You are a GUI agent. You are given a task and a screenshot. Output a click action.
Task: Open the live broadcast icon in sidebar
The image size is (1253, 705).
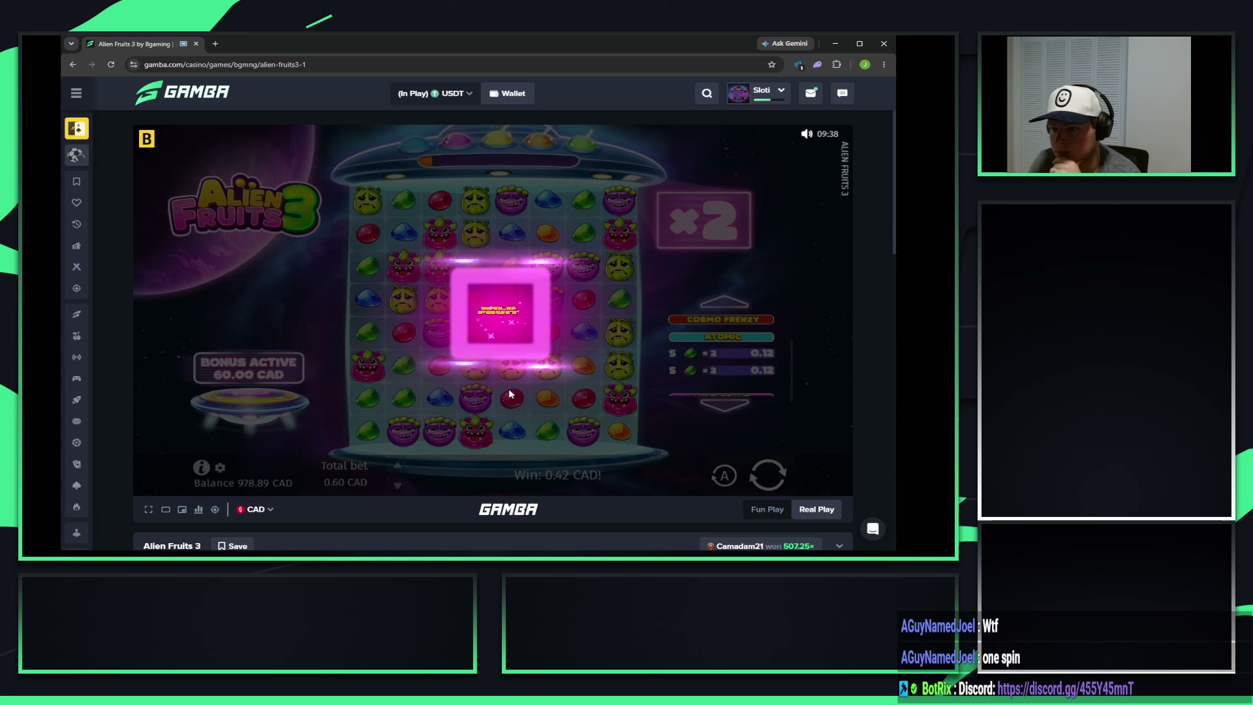point(76,357)
